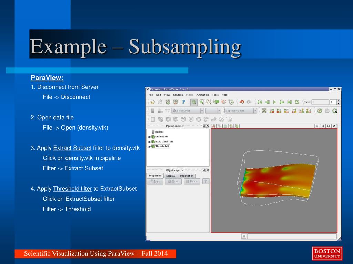
Task: Toggle the Interact mode cube icon
Action: tap(194, 102)
